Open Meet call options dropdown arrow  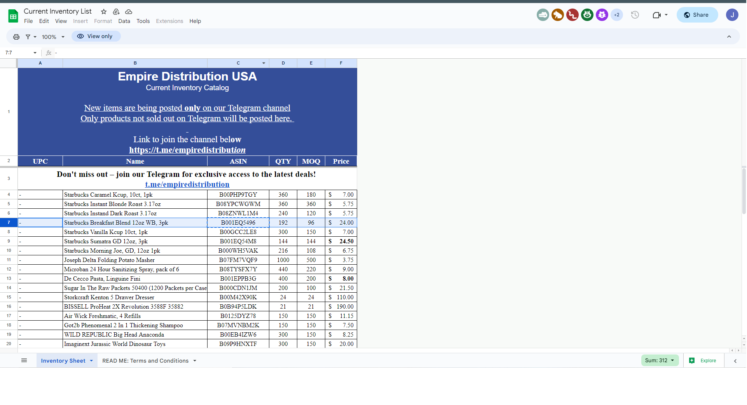(x=666, y=15)
